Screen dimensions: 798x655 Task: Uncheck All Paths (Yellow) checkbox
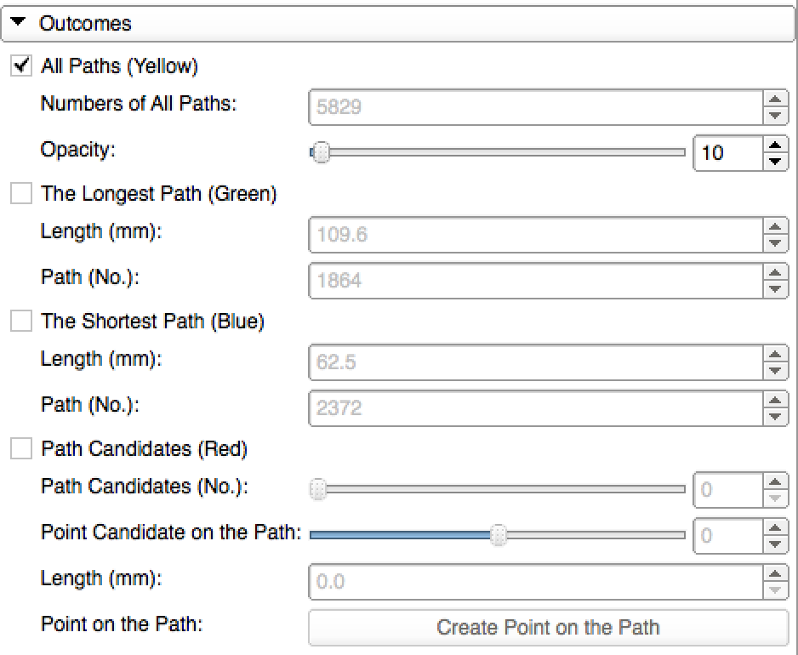point(21,65)
